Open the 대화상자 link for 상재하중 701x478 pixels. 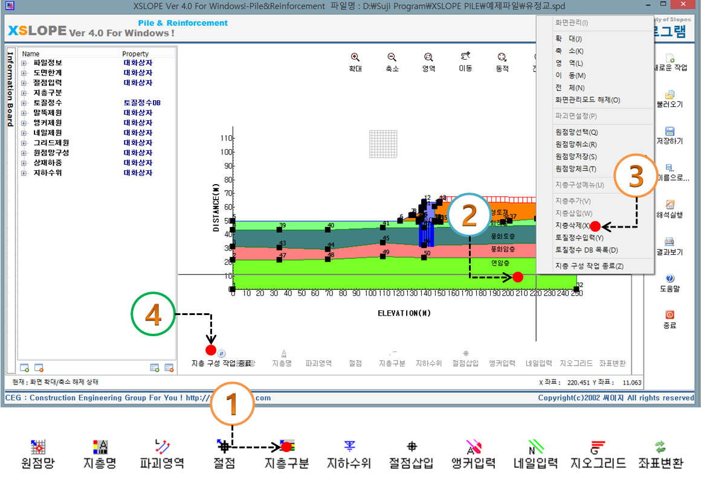pyautogui.click(x=138, y=163)
